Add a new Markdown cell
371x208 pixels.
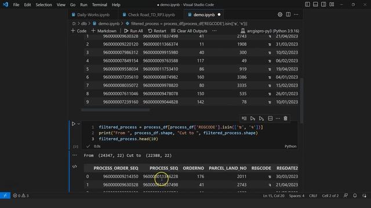click(104, 31)
